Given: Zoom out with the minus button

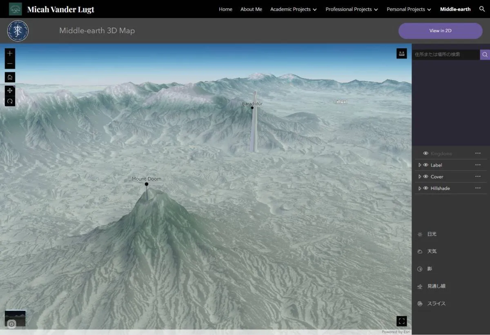Looking at the screenshot, I should [10, 64].
